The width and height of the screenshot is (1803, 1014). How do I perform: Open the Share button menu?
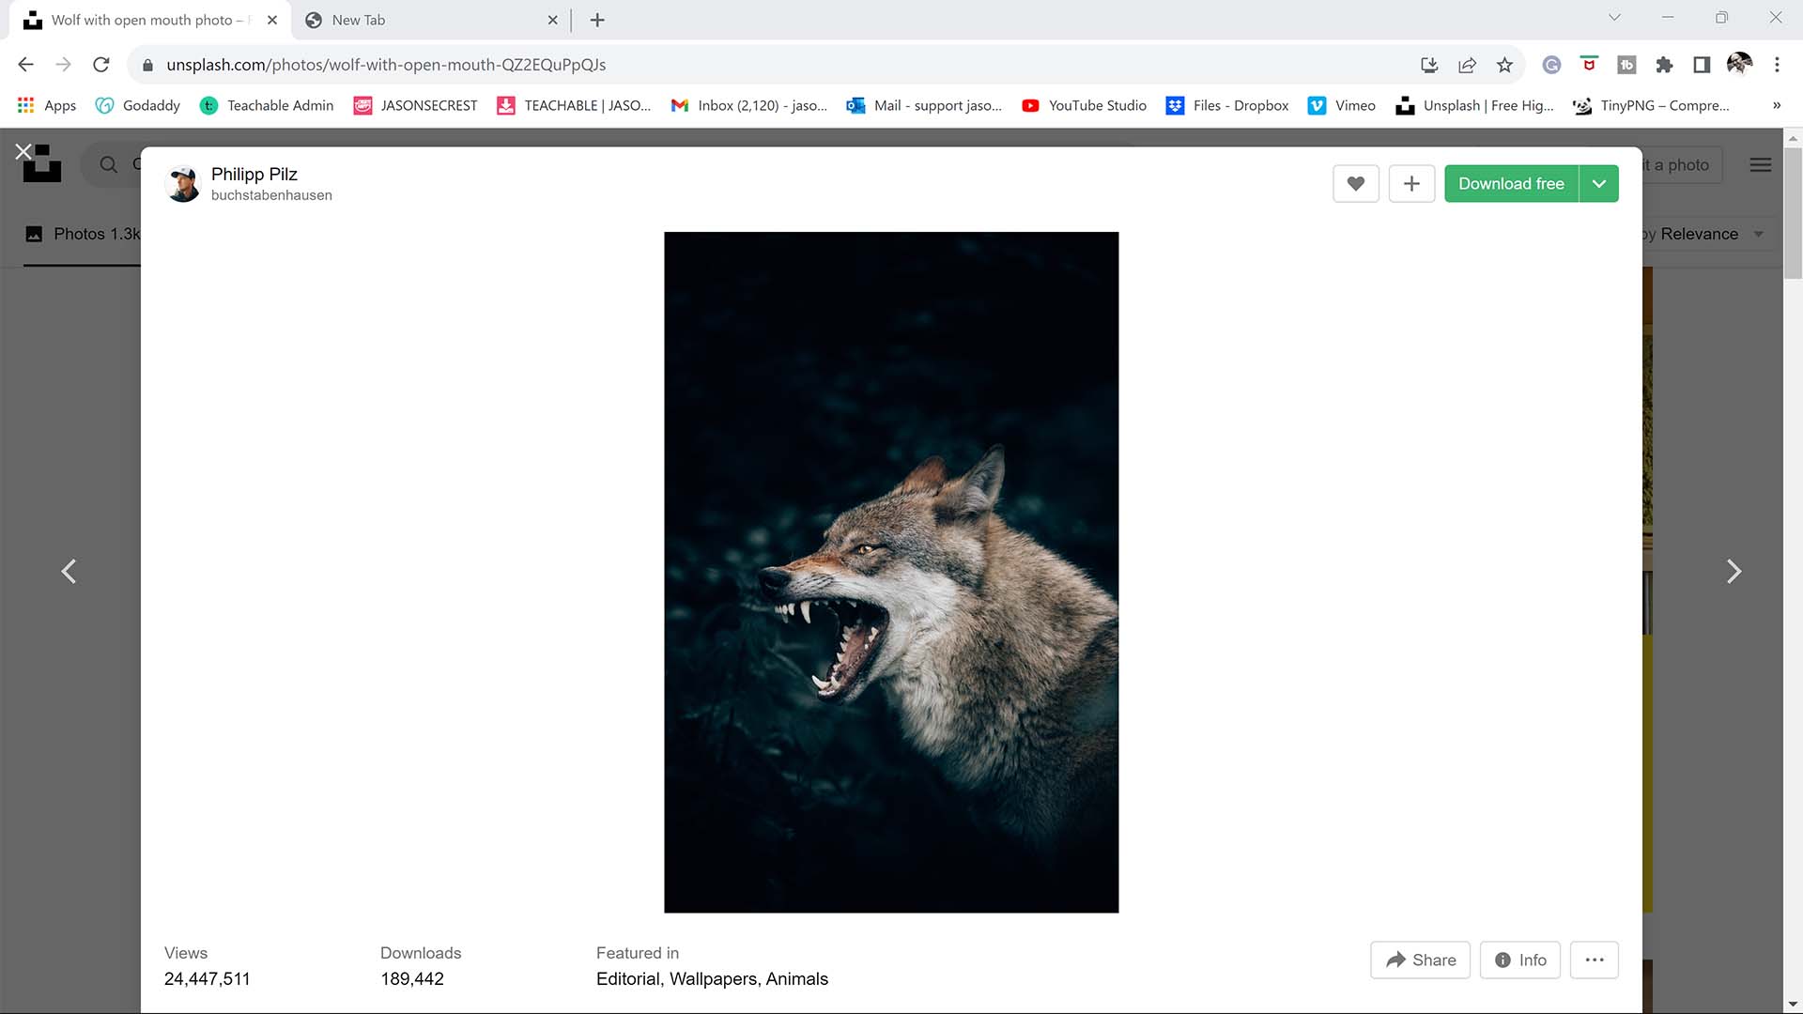1420,960
